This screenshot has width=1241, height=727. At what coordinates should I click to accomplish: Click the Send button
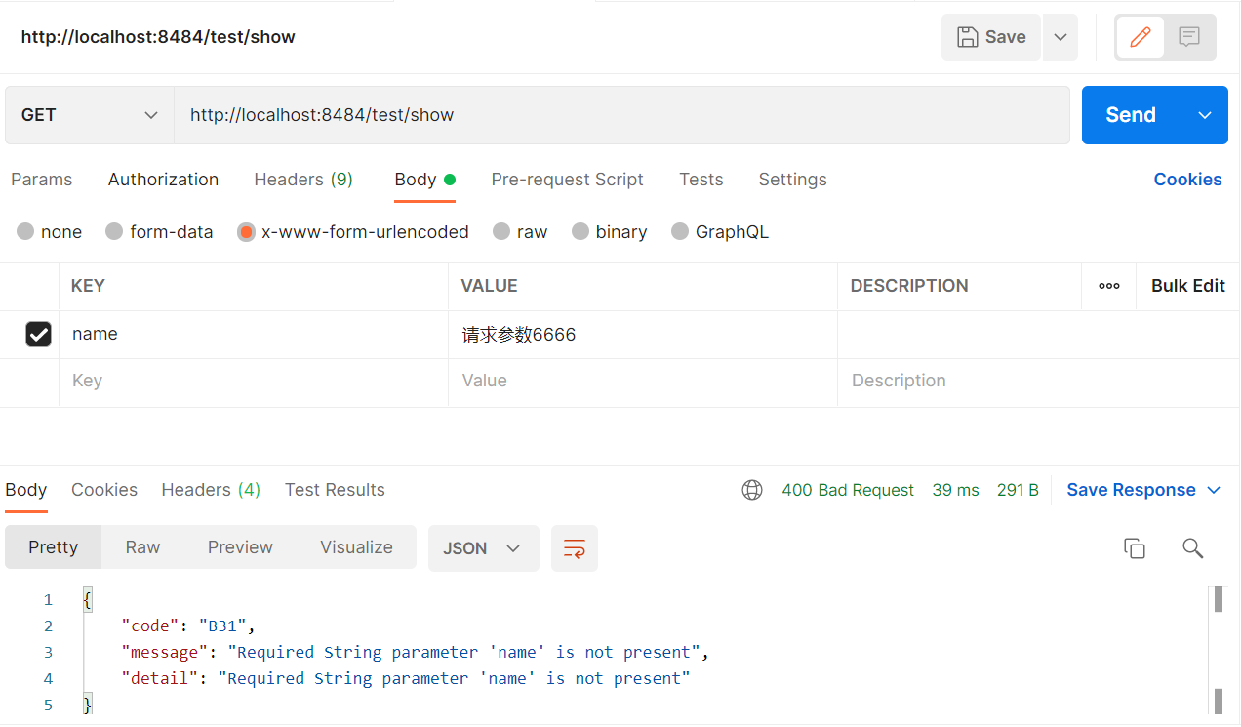[1130, 114]
